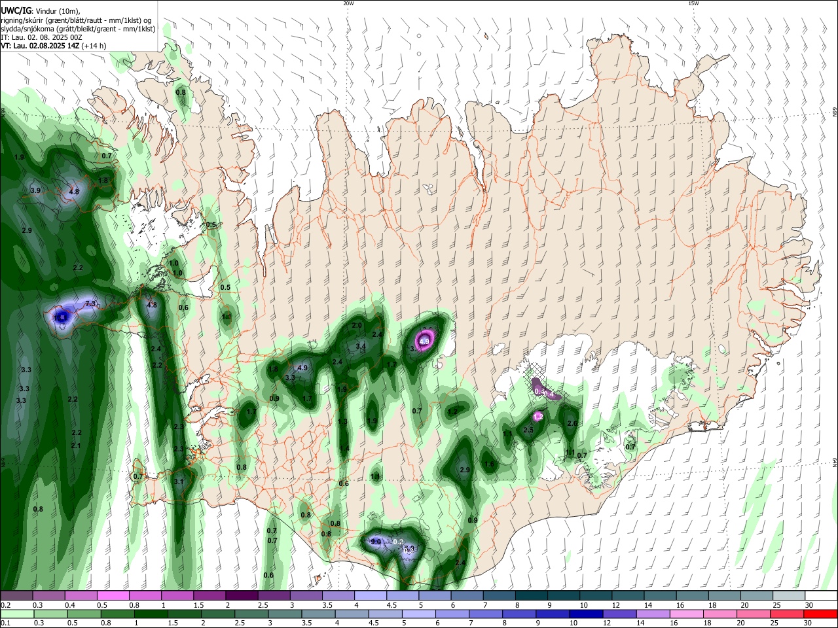Click the '7.3' precipitation value in the west

click(91, 304)
